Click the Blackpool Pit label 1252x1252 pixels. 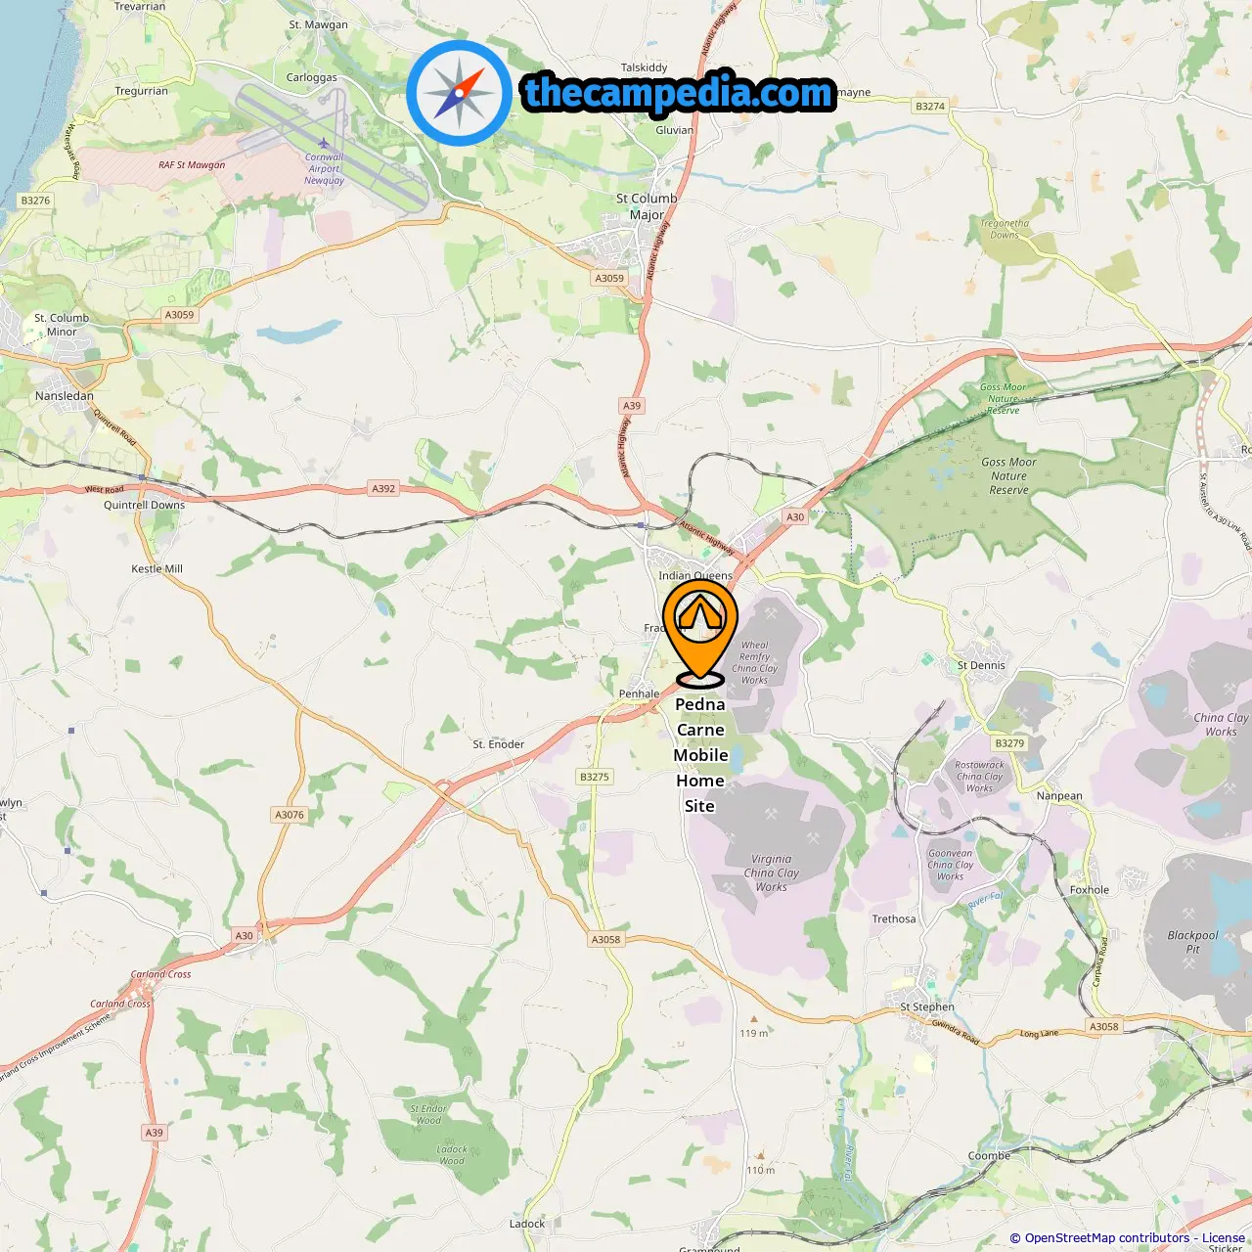(x=1192, y=942)
